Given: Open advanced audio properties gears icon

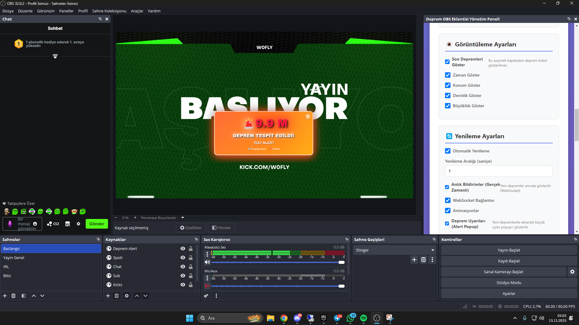Looking at the screenshot, I should click(206, 296).
